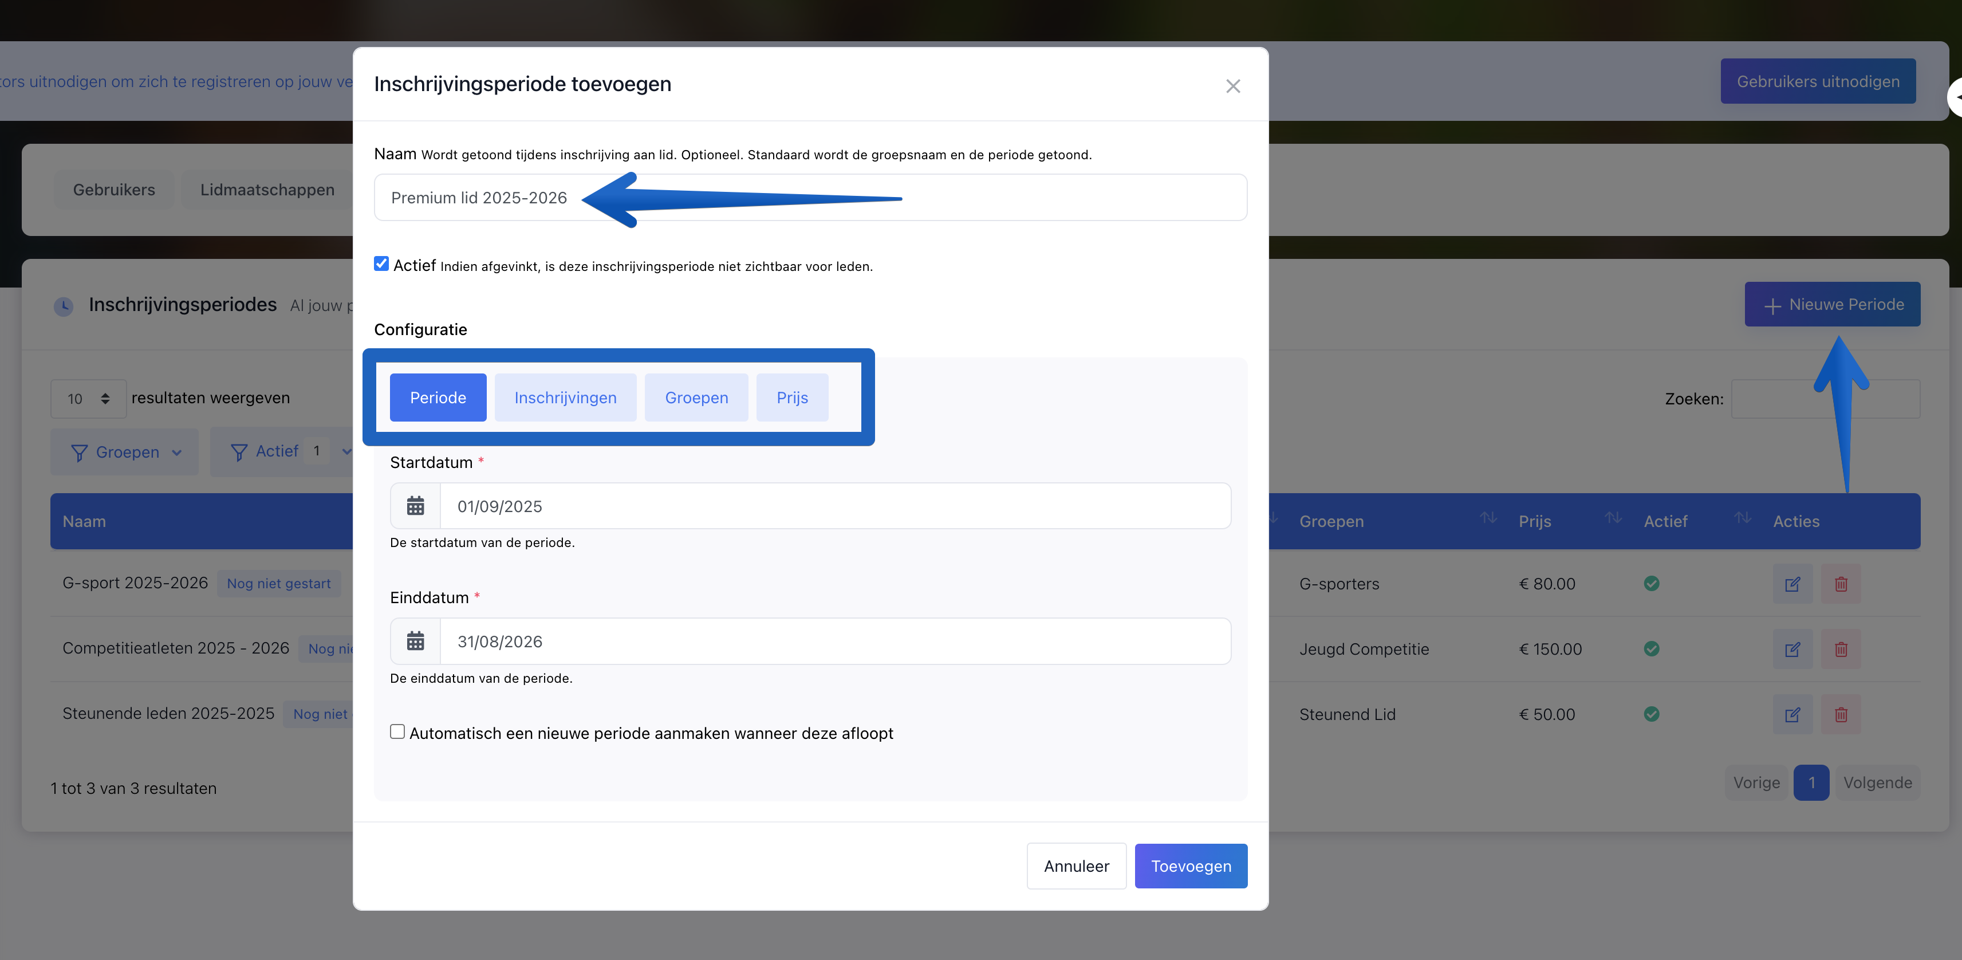Click the green active check for G-sporters
This screenshot has width=1962, height=960.
tap(1651, 584)
